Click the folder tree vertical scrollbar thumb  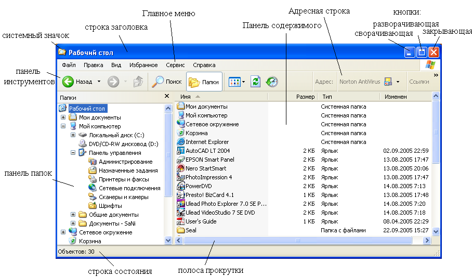click(x=168, y=155)
